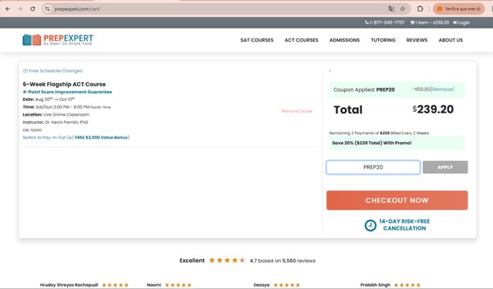Image resolution: width=493 pixels, height=289 pixels.
Task: Click the Free Schedule Changes link
Action: click(x=52, y=71)
